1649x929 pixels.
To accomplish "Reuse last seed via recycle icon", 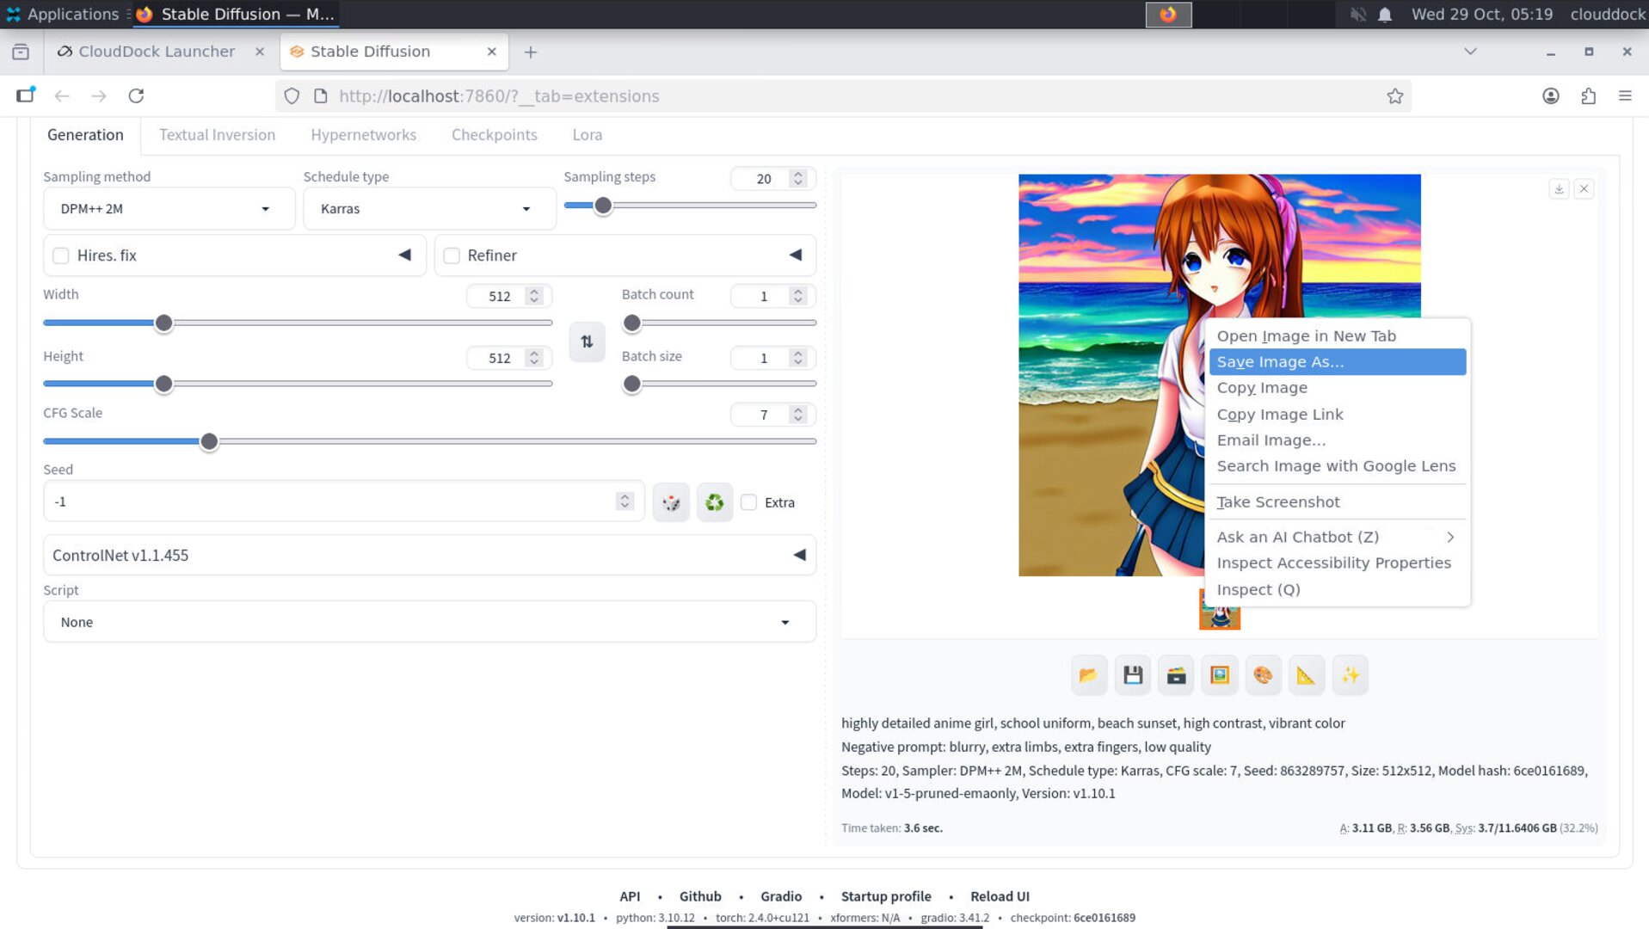I will point(714,501).
